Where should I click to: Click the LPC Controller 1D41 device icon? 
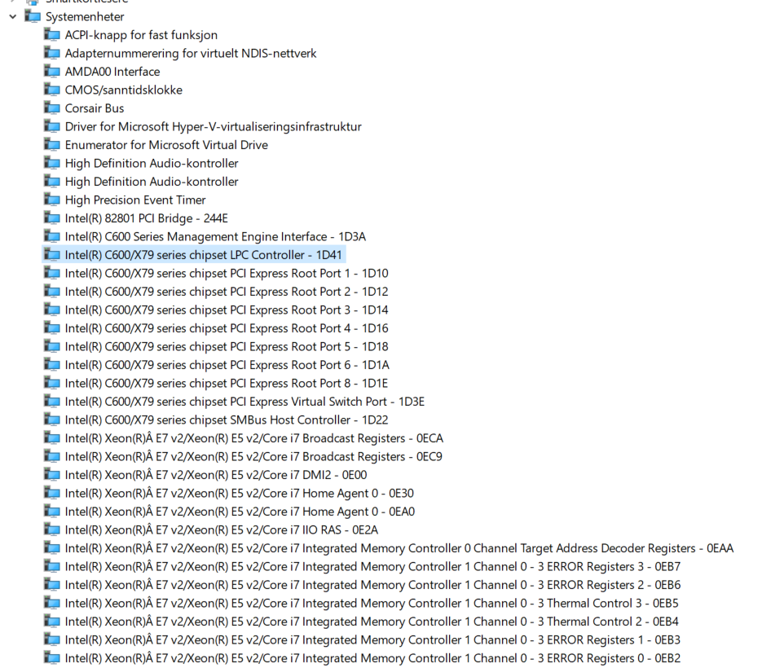coord(52,255)
